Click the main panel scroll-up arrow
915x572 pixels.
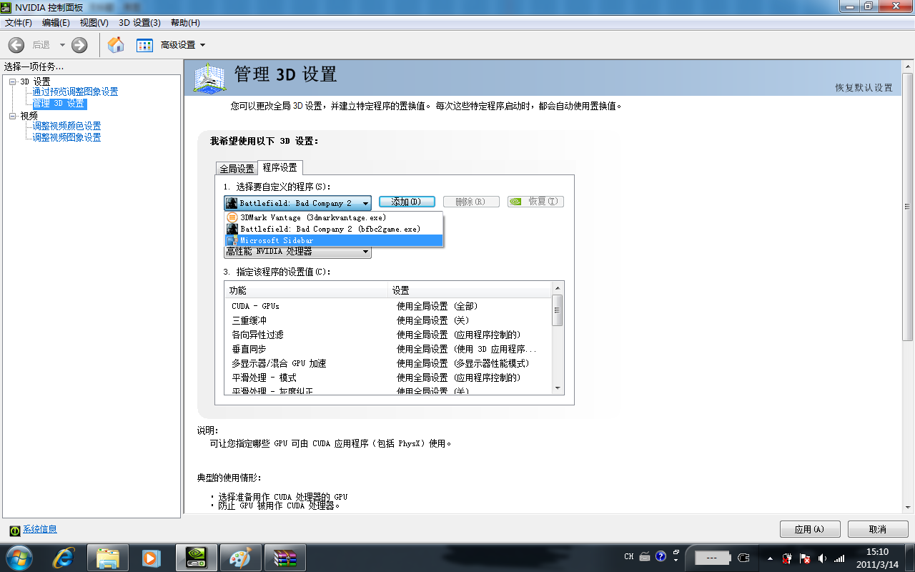(908, 67)
